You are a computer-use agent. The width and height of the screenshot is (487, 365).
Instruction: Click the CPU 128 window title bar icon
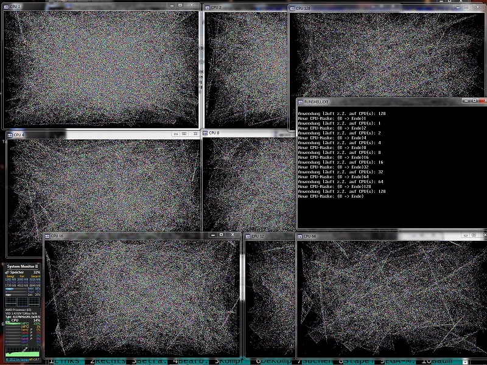[294, 9]
